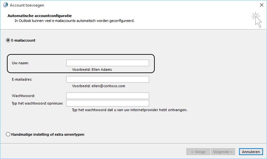The image size is (267, 159).
Task: Click into the E-mailadres input box
Action: [x=107, y=79]
